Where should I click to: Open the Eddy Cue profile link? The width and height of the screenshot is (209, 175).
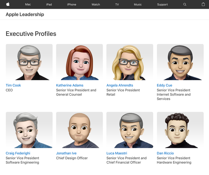[164, 85]
